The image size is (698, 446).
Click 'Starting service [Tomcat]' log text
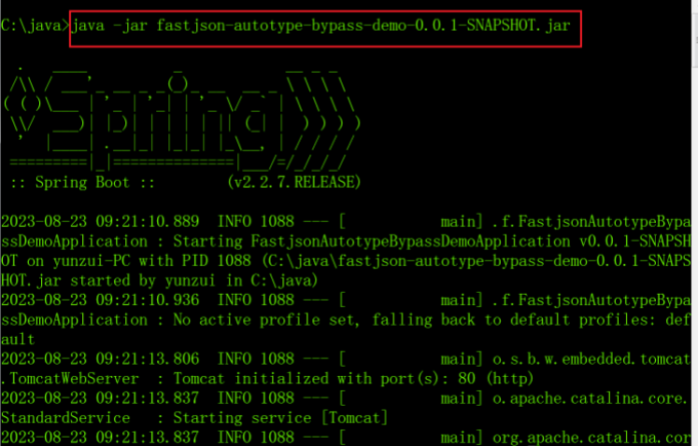(280, 418)
